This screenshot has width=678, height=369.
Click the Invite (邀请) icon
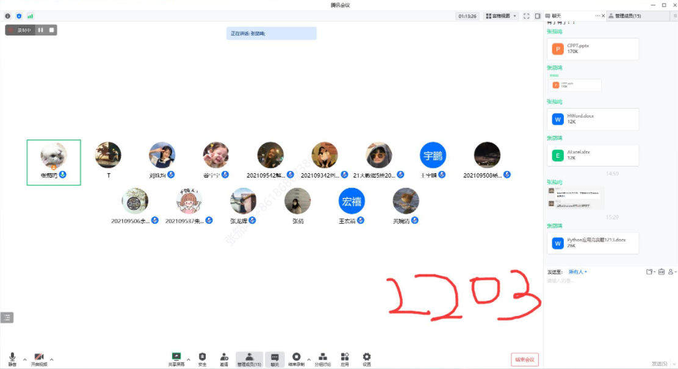[224, 359]
